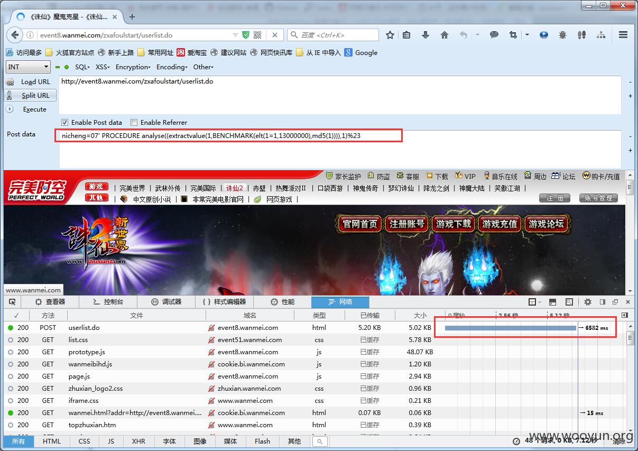Filter requests by the Flash button
The width and height of the screenshot is (638, 451).
(x=262, y=441)
